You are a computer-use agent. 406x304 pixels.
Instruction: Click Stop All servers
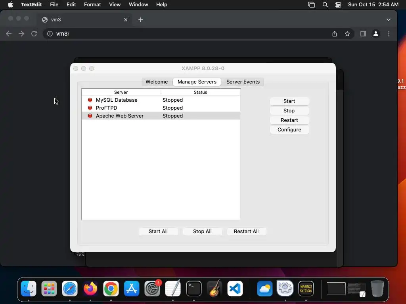[202, 231]
